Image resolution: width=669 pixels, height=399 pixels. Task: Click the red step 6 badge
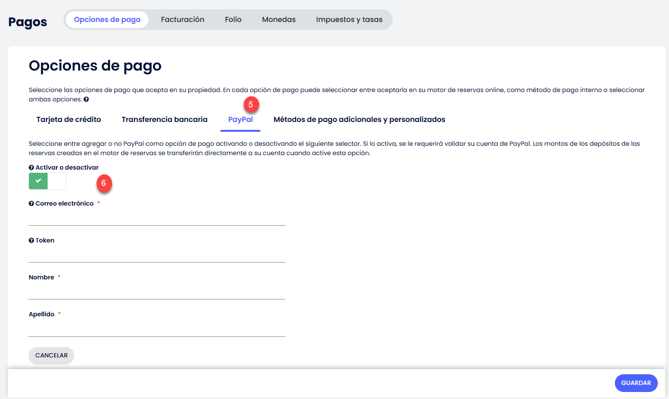(104, 184)
